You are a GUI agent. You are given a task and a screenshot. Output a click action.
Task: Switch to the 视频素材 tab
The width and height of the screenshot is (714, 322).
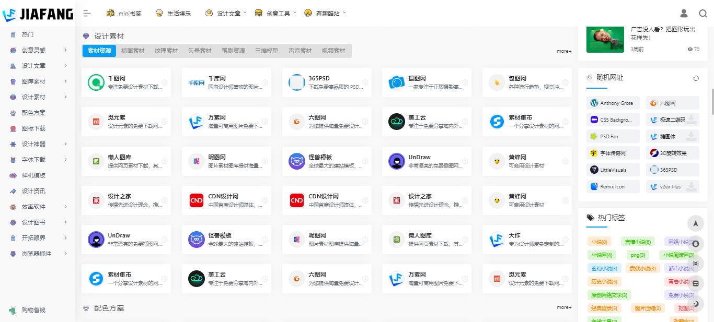point(333,51)
